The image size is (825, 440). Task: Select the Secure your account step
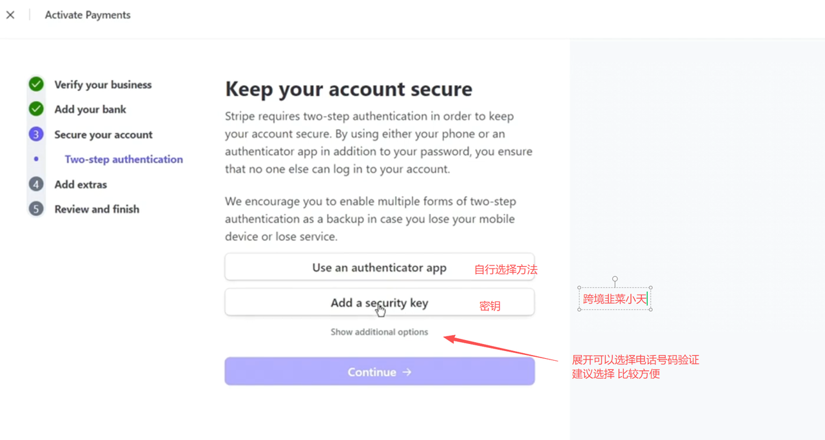pyautogui.click(x=103, y=135)
